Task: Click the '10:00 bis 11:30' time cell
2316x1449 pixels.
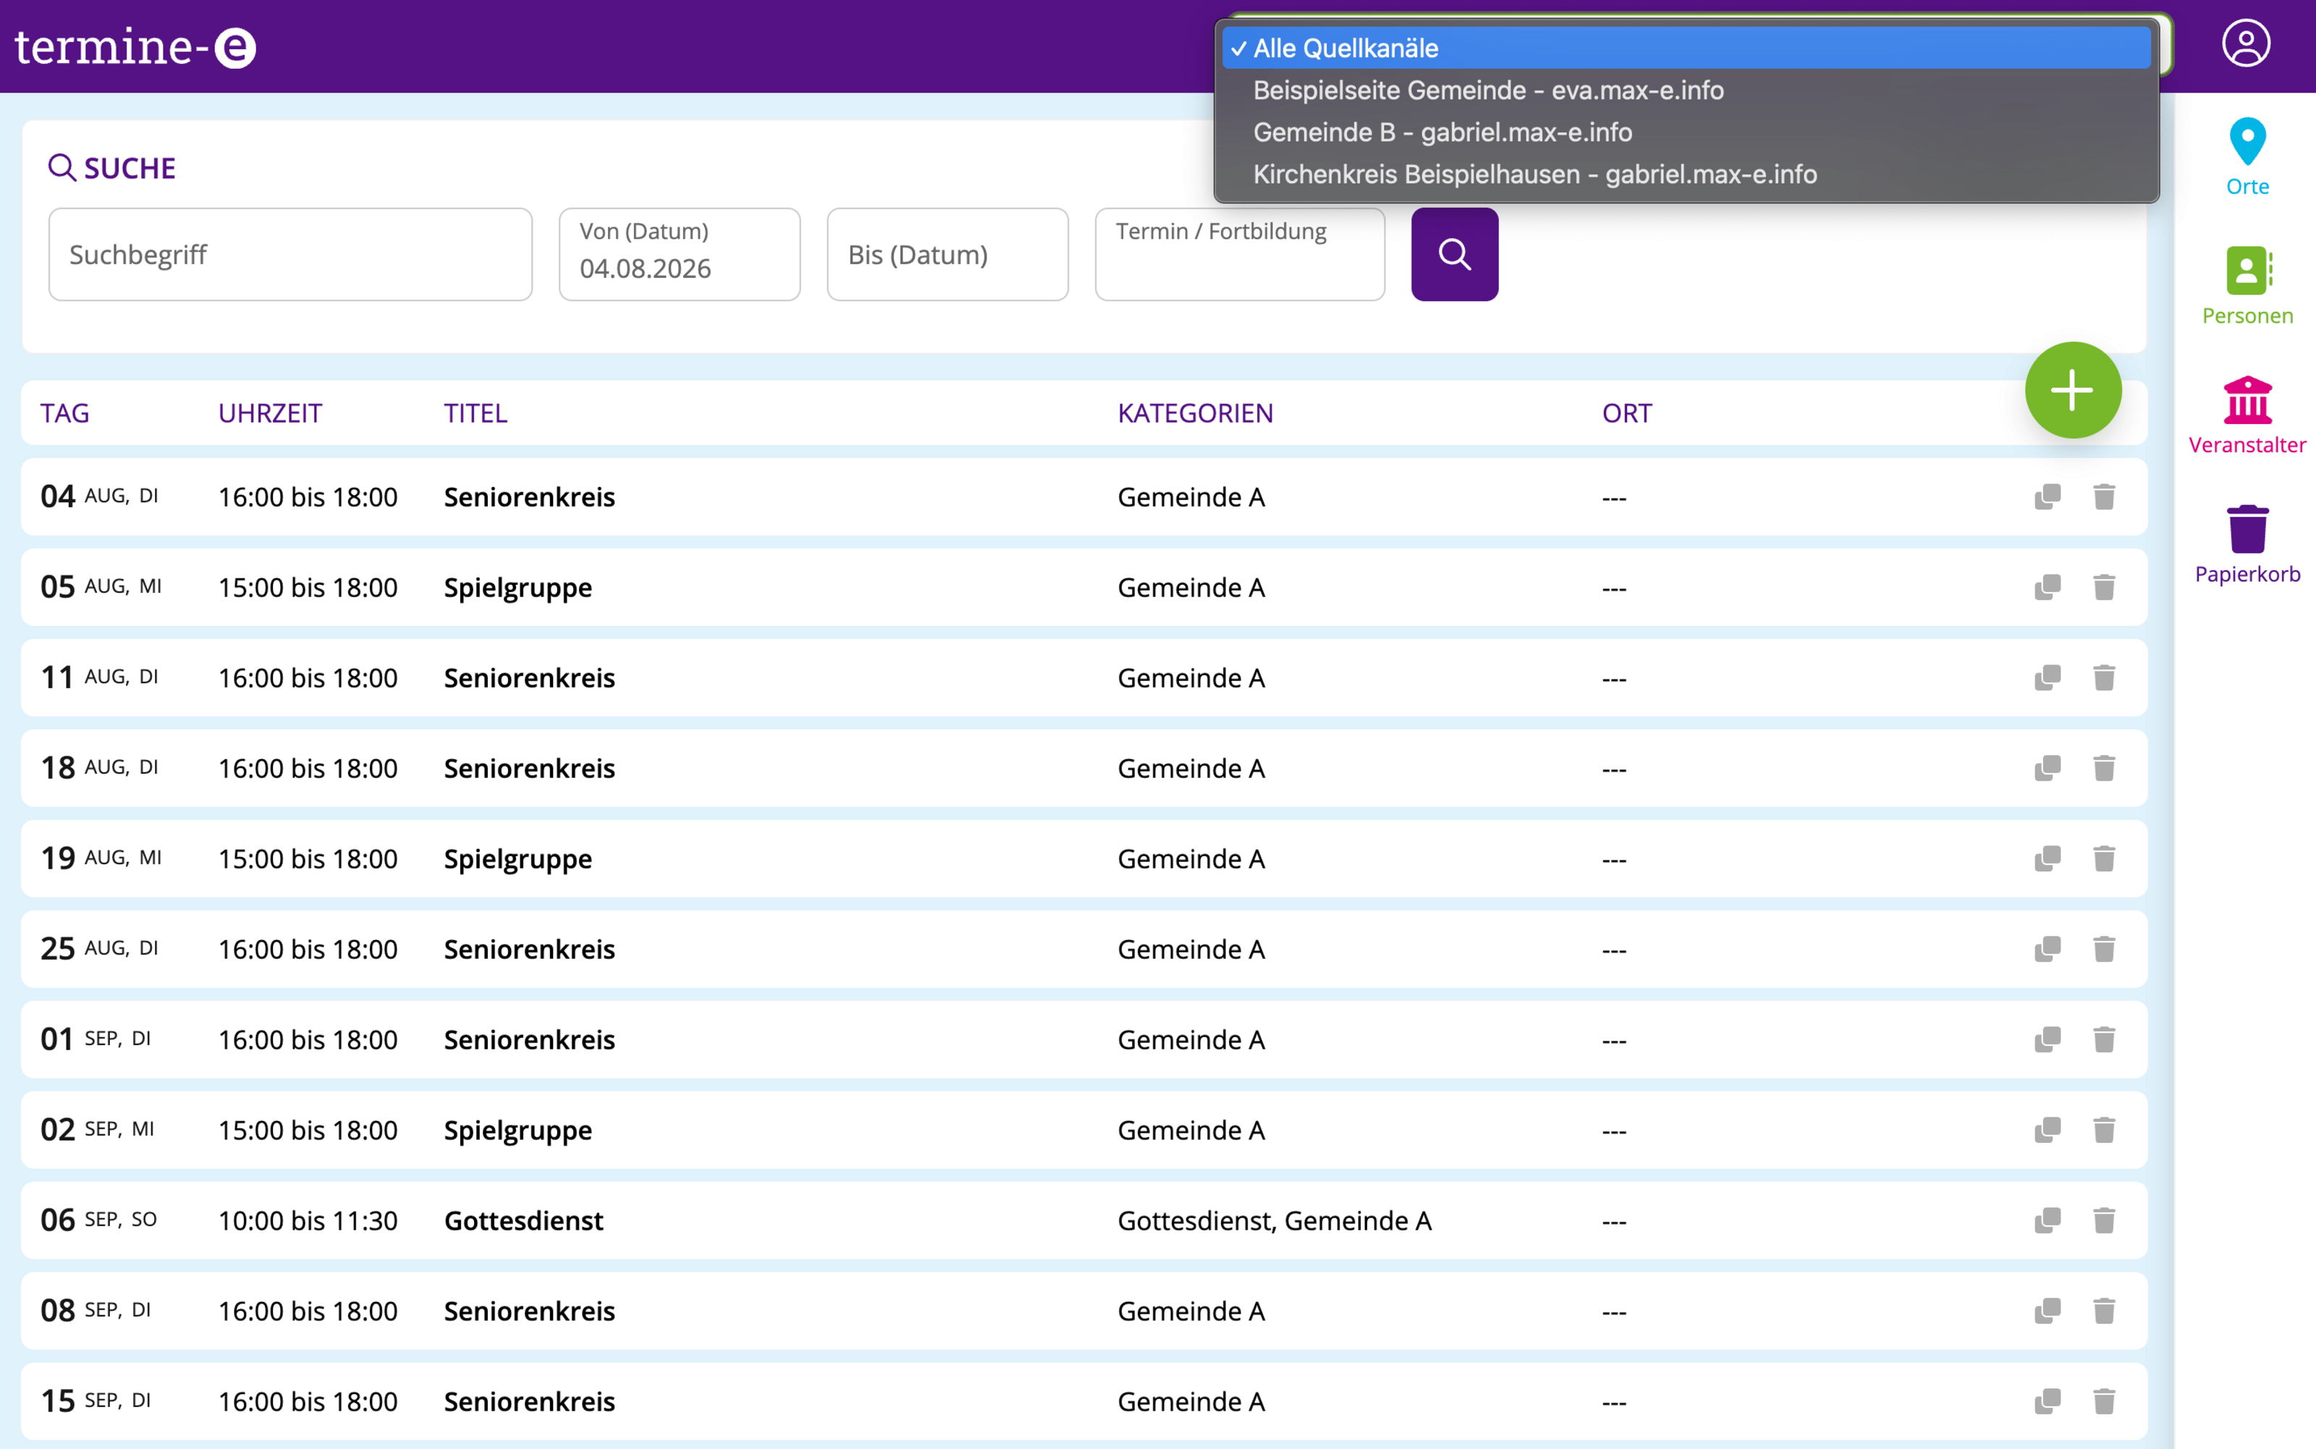Action: [x=308, y=1220]
